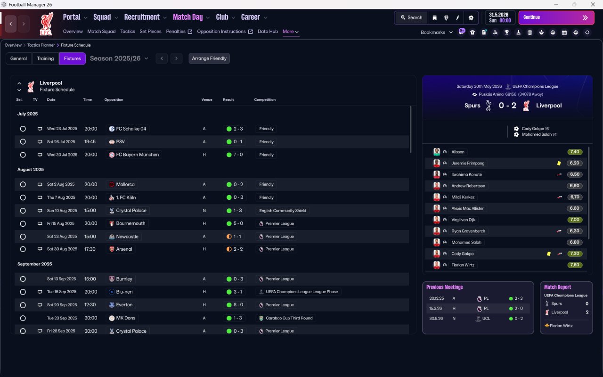Open the 9+ notifications speech bubble
This screenshot has height=377, width=603.
462,31
